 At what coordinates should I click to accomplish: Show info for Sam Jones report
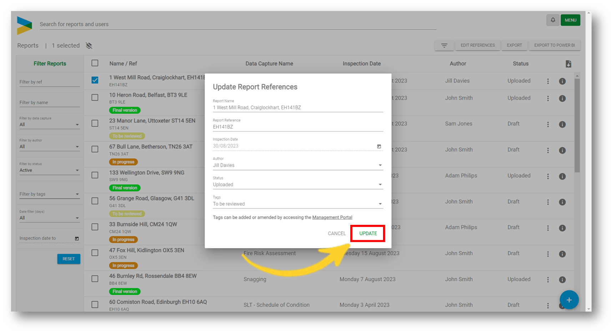click(562, 125)
